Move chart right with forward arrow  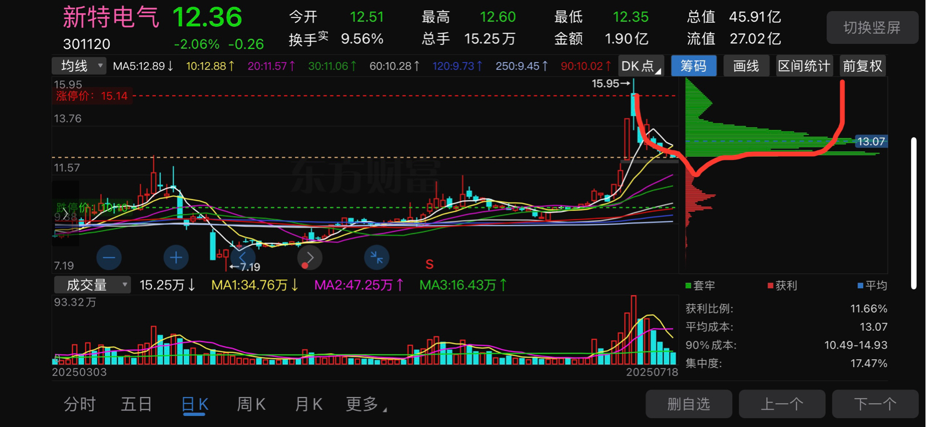pyautogui.click(x=310, y=257)
